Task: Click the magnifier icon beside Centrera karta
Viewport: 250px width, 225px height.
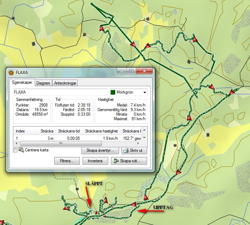Action: click(21, 150)
